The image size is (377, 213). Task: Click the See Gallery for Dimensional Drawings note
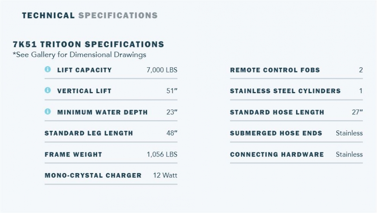(79, 54)
